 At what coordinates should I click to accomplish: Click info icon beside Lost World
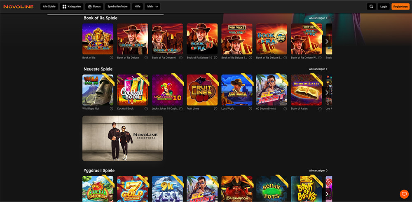pos(250,109)
